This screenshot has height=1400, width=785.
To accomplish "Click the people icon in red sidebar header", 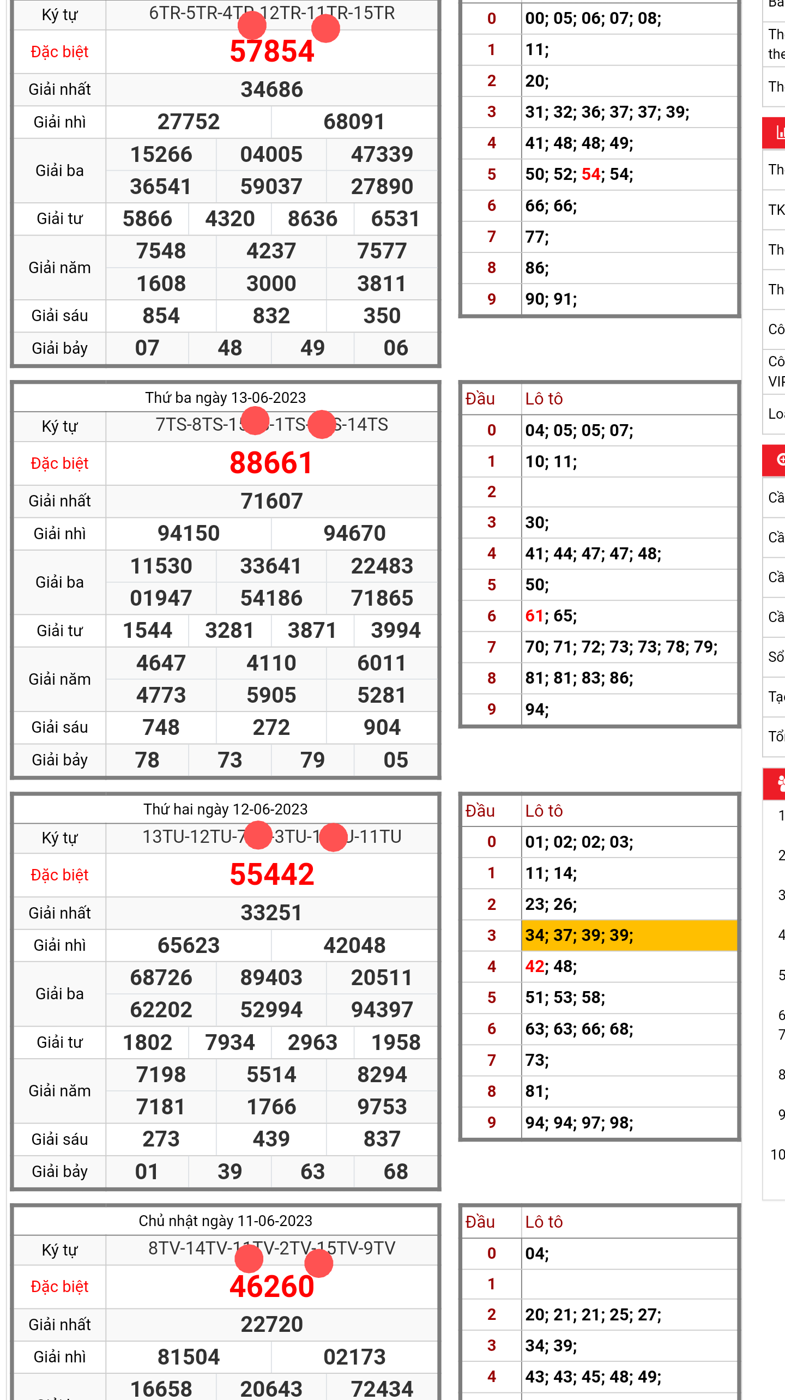I will pyautogui.click(x=781, y=784).
